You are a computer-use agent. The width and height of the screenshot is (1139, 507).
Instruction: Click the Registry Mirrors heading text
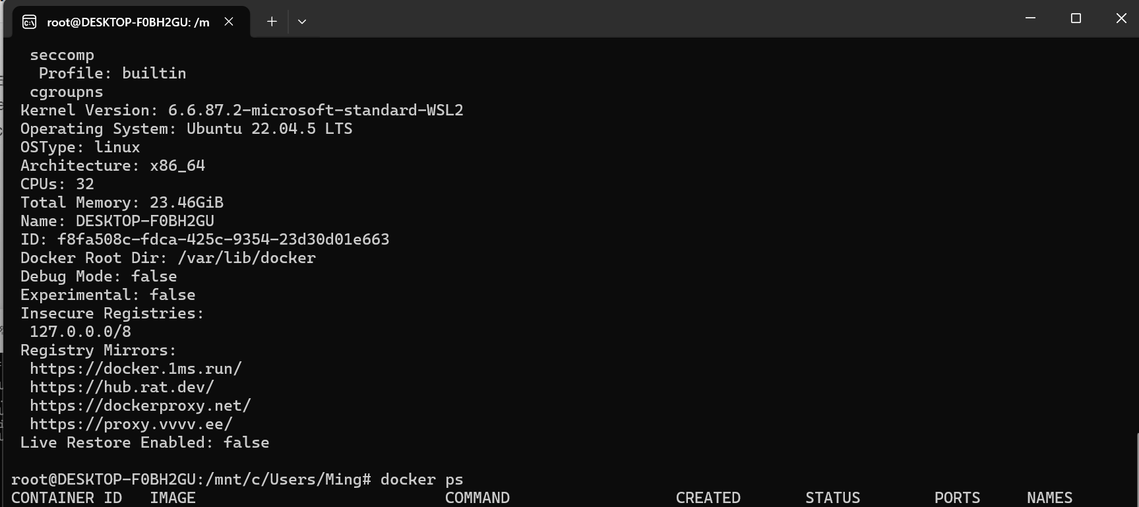click(98, 350)
